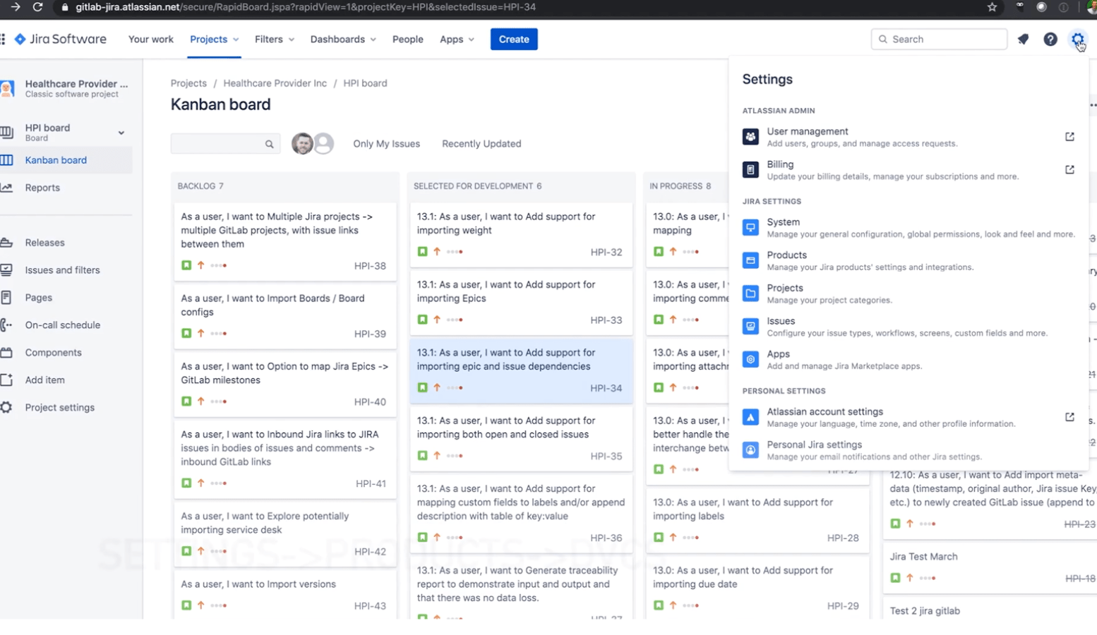
Task: Select Project settings in the sidebar
Action: [x=59, y=408]
